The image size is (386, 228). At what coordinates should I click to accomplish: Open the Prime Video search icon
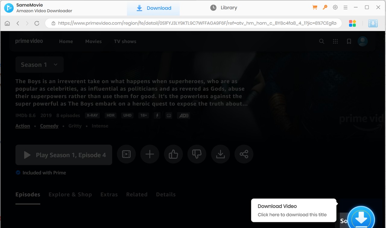pos(322,41)
